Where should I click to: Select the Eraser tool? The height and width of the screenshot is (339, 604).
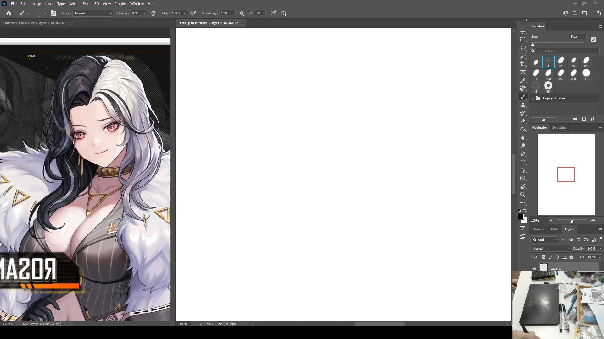click(523, 121)
